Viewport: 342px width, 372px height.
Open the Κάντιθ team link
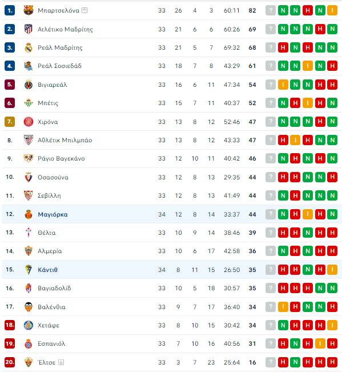[47, 270]
